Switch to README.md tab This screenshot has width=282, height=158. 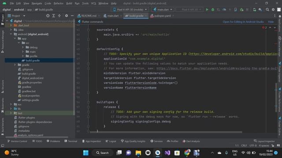[89, 16]
